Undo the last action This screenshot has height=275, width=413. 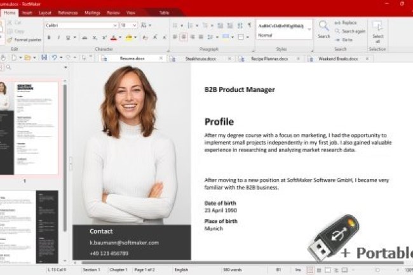(x=54, y=57)
